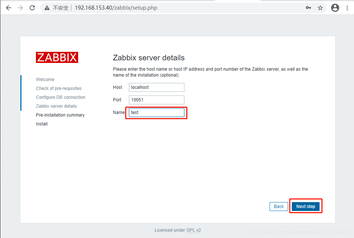
Task: Select Check of pre-requisites step
Action: tap(59, 88)
